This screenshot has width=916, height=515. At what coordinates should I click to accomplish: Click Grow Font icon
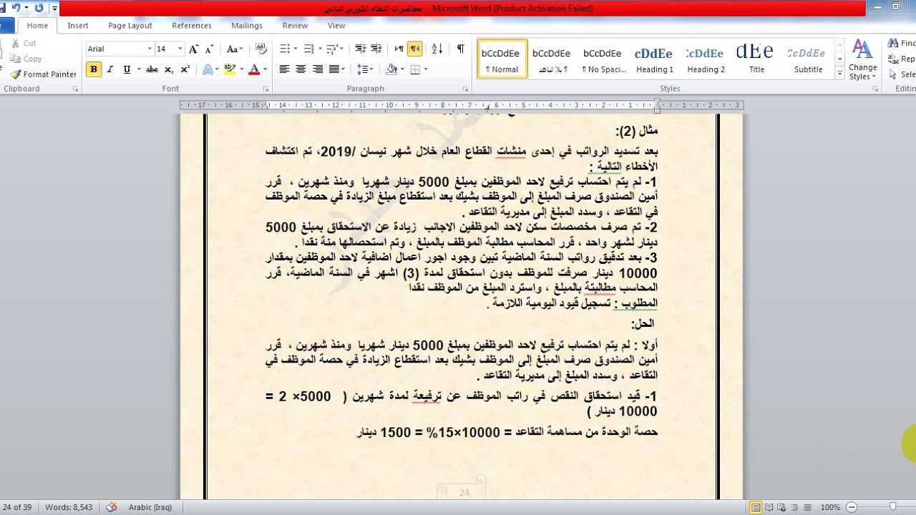(194, 49)
